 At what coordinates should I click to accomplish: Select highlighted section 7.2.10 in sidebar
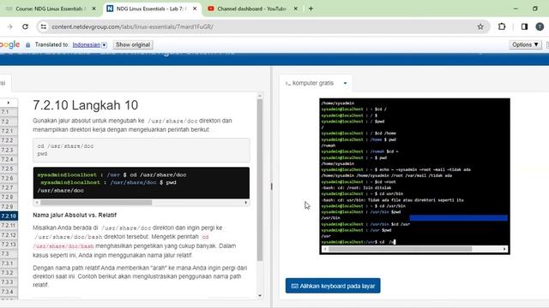(x=9, y=216)
